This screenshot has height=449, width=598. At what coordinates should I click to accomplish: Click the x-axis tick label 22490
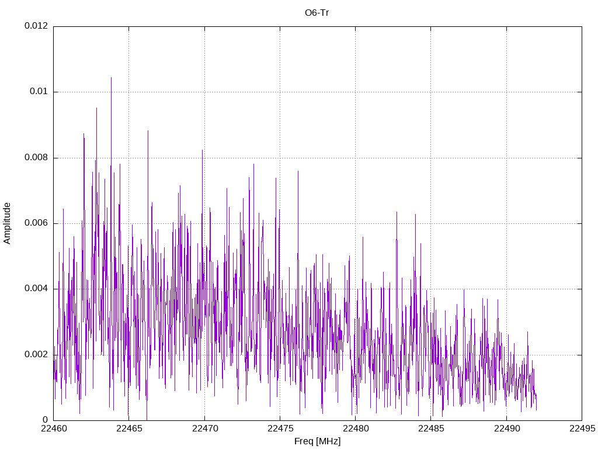(507, 429)
